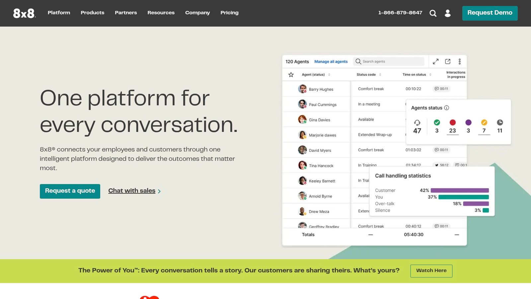Click the Interactions in progress column header
The height and width of the screenshot is (299, 531).
point(456,74)
